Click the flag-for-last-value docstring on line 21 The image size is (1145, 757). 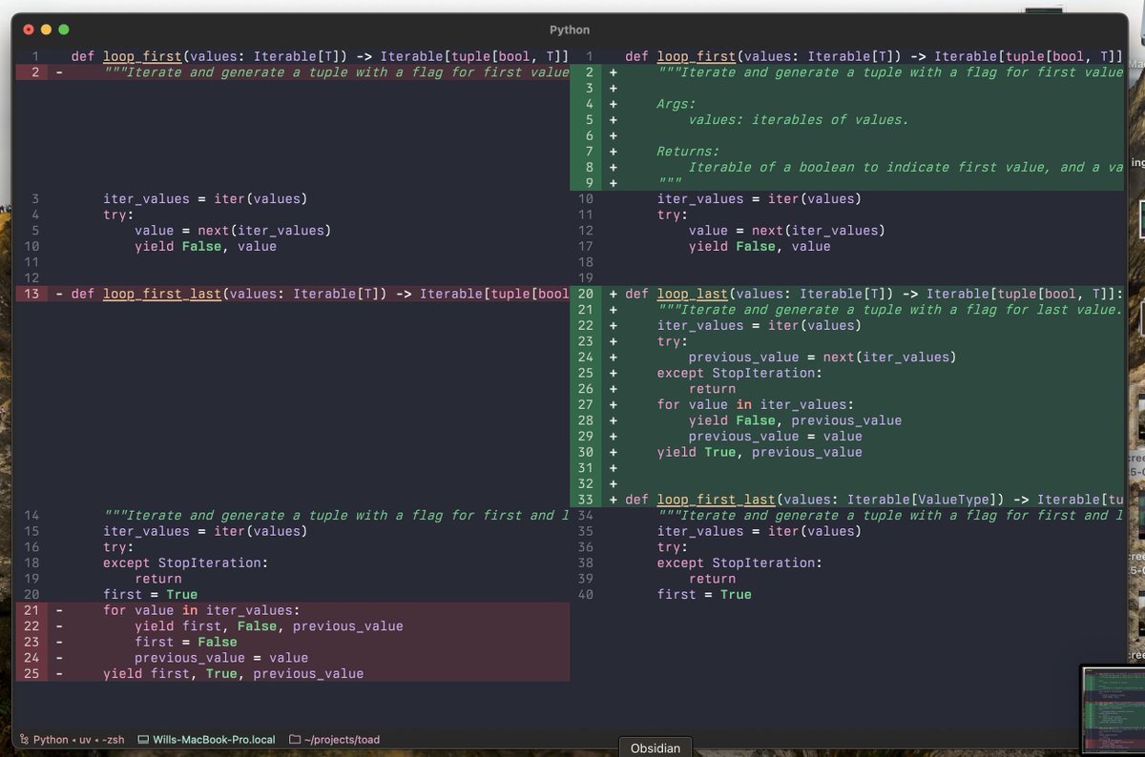coord(890,310)
